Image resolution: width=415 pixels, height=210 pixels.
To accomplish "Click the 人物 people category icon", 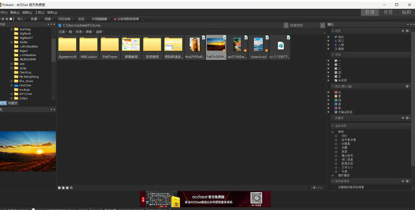I will pos(336,45).
